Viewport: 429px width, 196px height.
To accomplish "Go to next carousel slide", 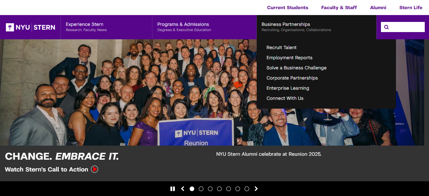I will point(256,189).
